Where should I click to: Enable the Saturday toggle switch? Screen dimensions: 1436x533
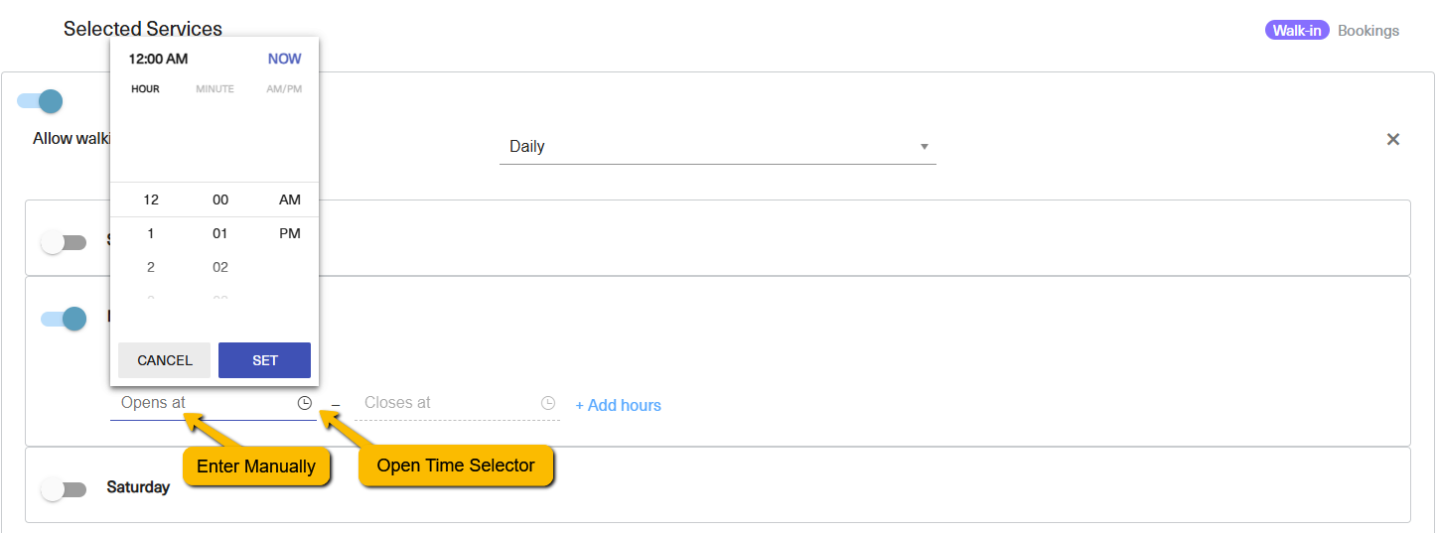pyautogui.click(x=64, y=489)
